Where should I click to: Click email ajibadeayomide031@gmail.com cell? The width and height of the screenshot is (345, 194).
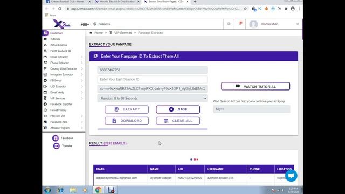click(x=116, y=178)
